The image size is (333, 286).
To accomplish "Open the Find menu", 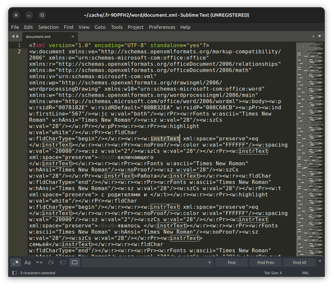I will coord(68,27).
